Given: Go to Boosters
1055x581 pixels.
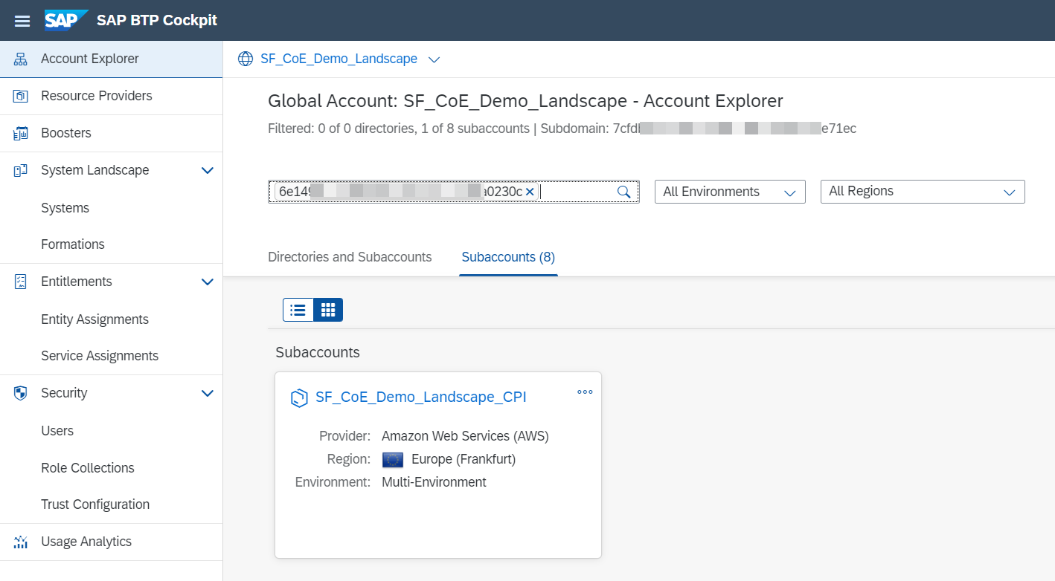Looking at the screenshot, I should [111, 133].
